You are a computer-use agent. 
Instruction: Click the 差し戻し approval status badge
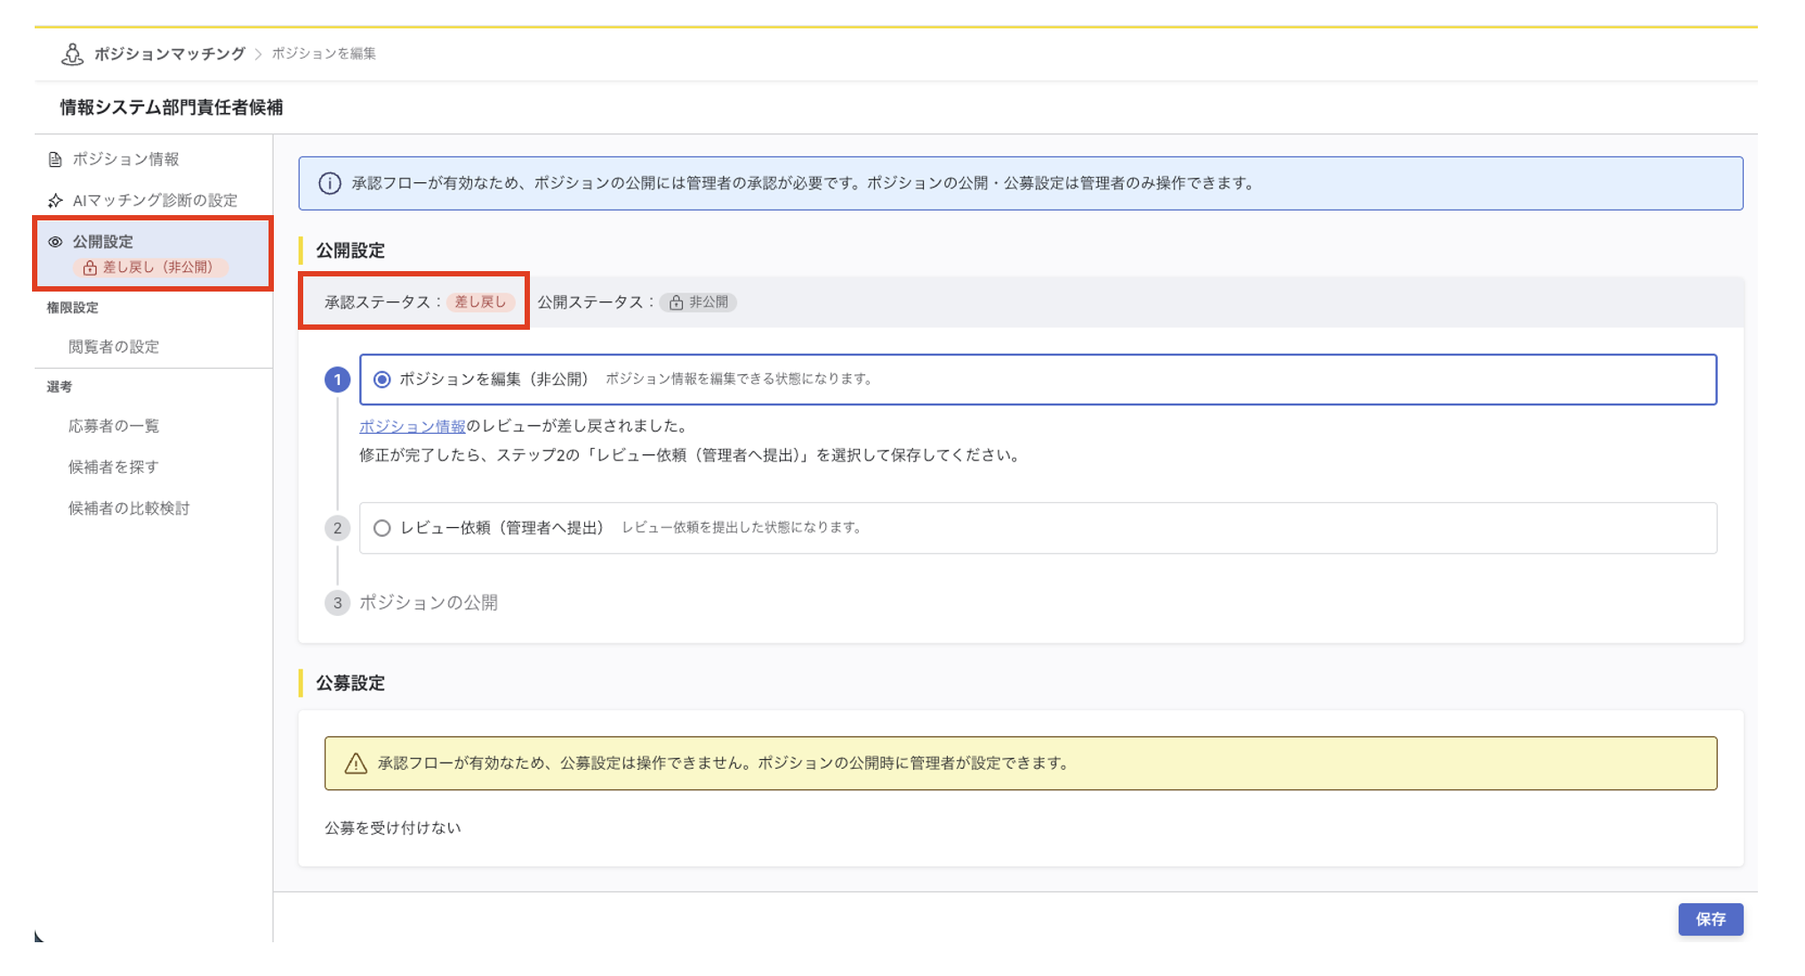pyautogui.click(x=480, y=302)
